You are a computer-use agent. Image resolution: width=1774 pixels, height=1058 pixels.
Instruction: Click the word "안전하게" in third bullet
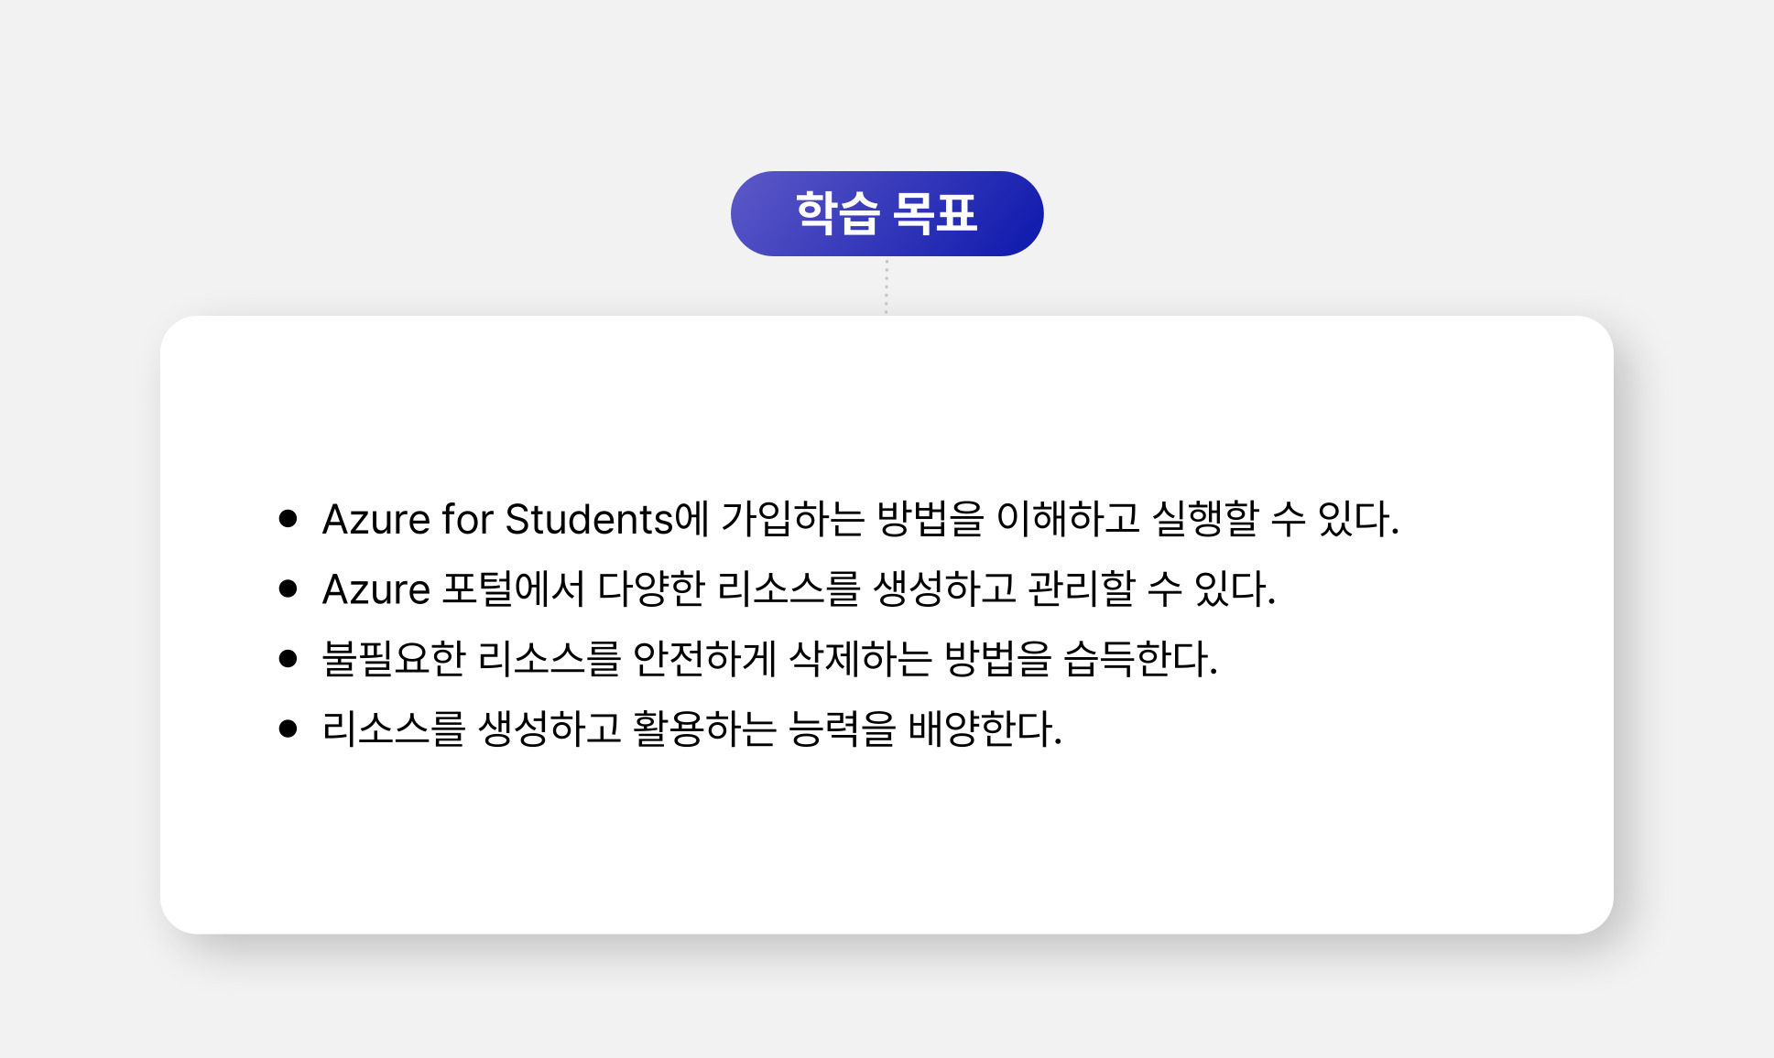[x=704, y=658]
